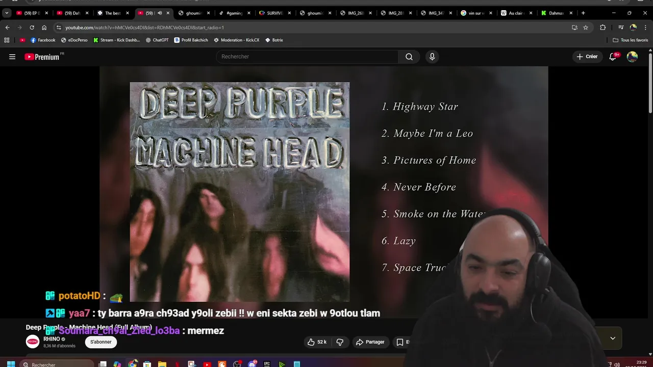Open Chrome profile avatar in toolbar
Screen dimensions: 653x367
coord(633,28)
